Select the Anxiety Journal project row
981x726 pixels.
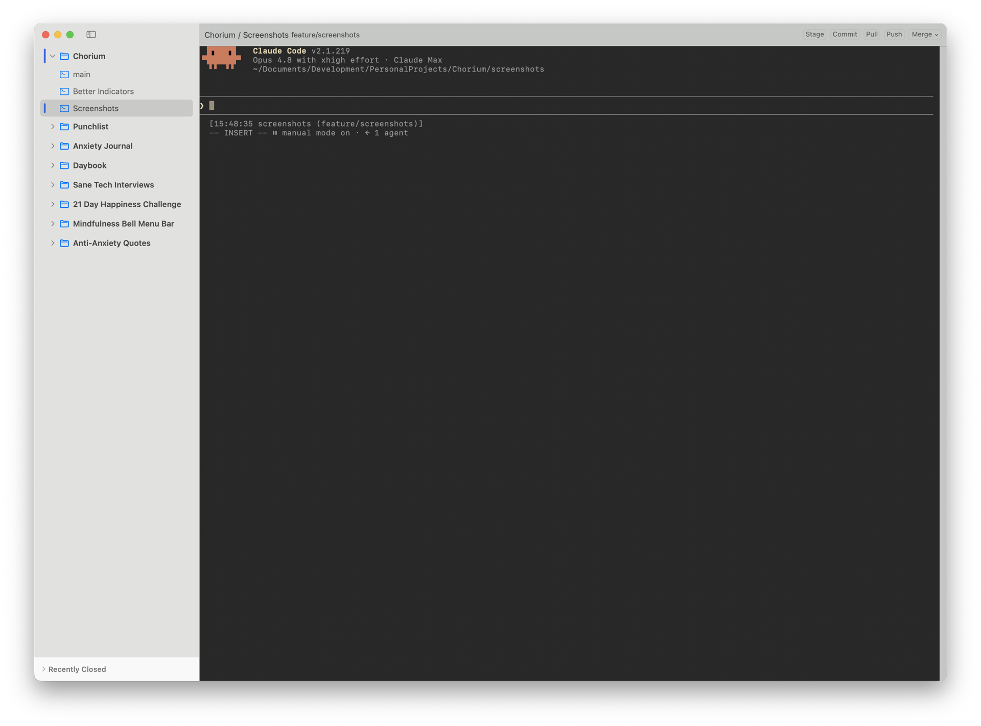(x=116, y=146)
